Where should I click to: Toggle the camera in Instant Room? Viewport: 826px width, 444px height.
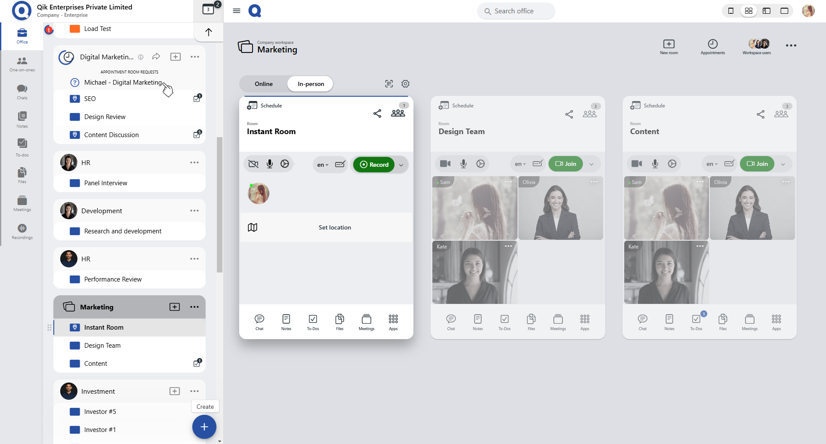254,164
